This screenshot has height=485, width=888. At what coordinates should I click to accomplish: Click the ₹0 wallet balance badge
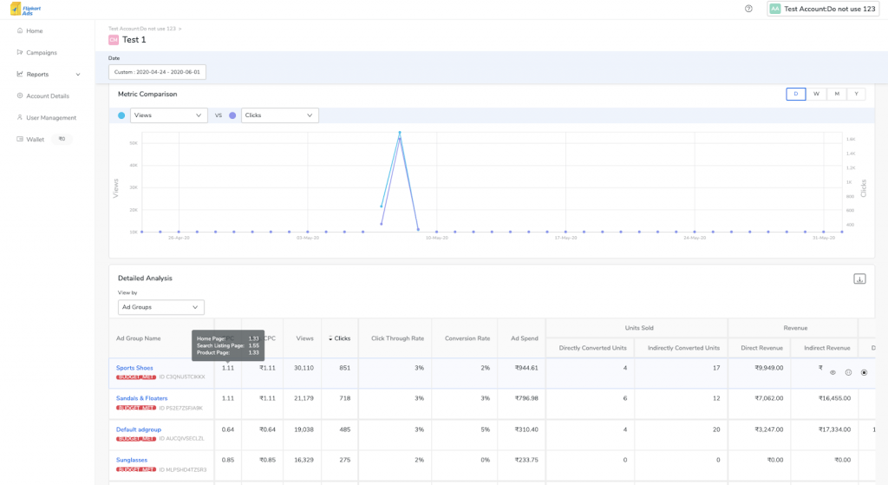point(62,139)
